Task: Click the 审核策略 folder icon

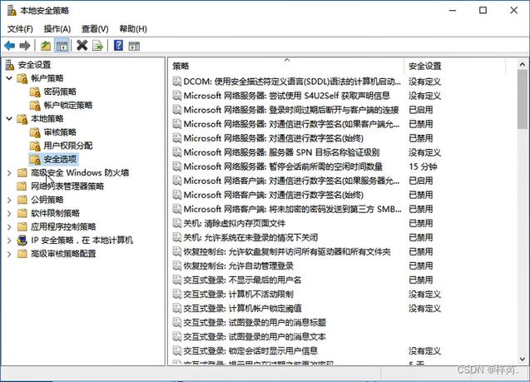Action: pyautogui.click(x=35, y=132)
